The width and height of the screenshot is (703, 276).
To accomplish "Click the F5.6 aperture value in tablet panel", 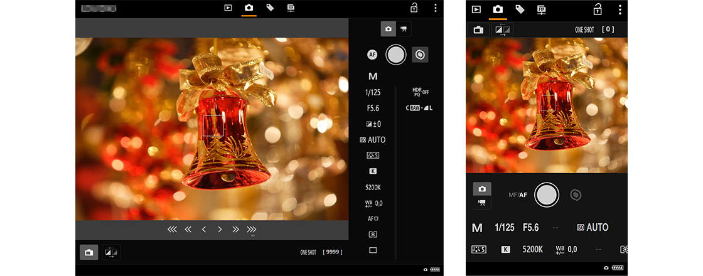I will (373, 108).
